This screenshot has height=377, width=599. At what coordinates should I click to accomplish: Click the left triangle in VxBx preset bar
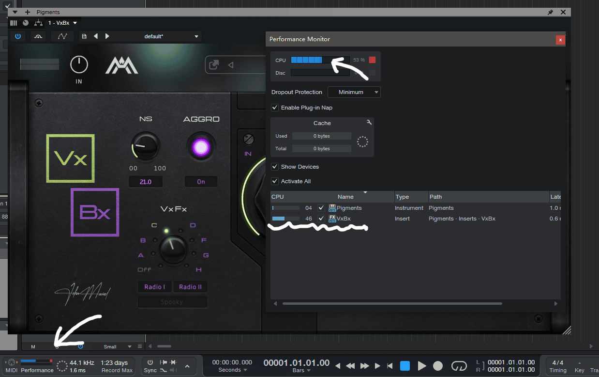pyautogui.click(x=231, y=65)
